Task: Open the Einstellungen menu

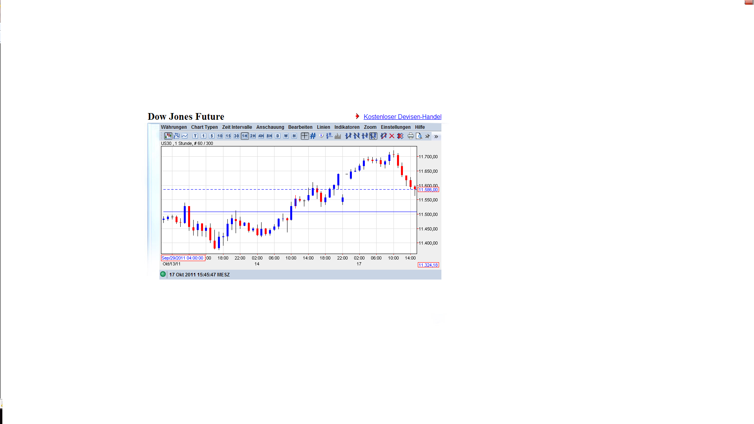Action: (395, 127)
